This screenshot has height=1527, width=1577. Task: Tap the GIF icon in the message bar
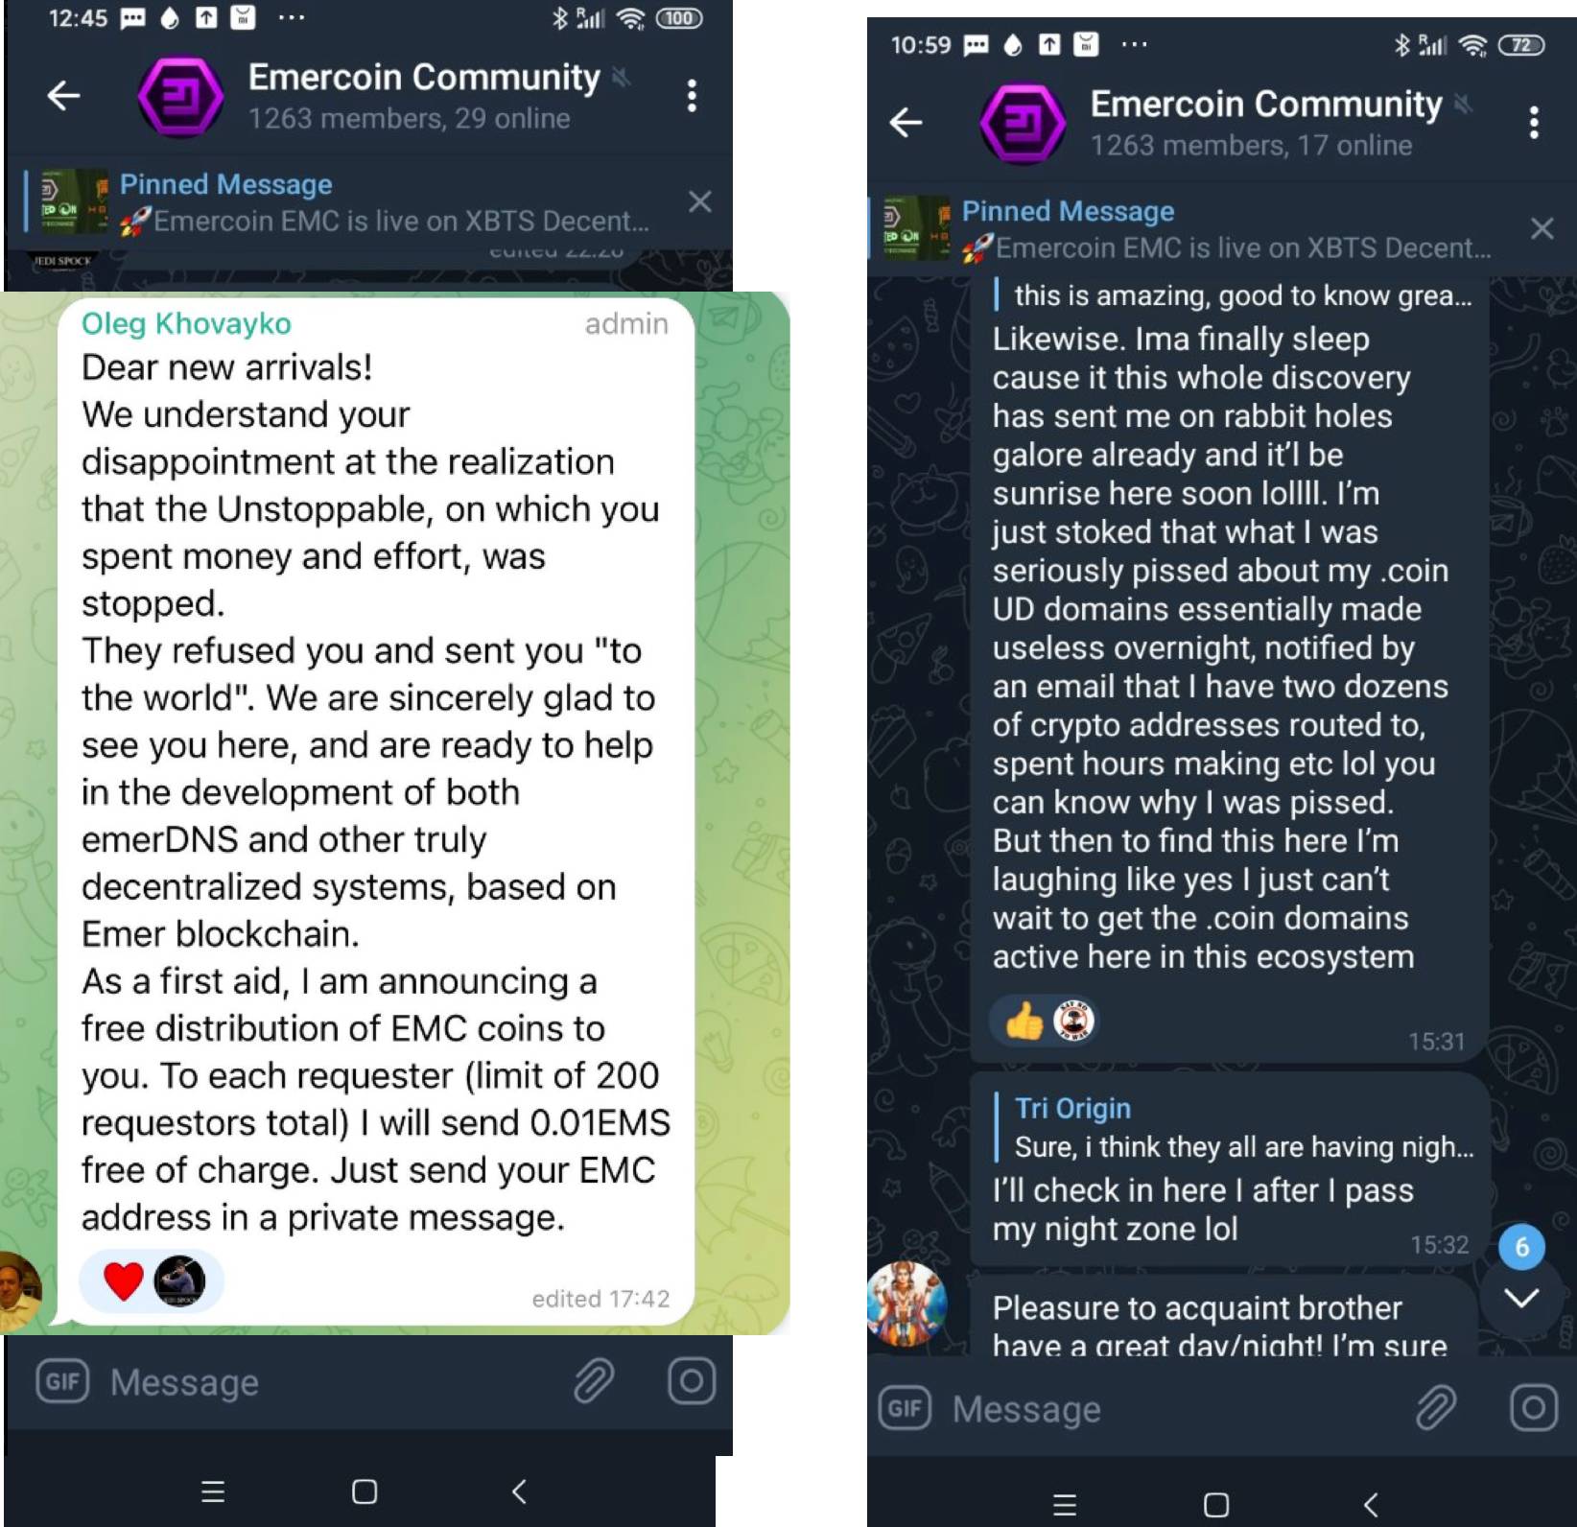coord(59,1382)
